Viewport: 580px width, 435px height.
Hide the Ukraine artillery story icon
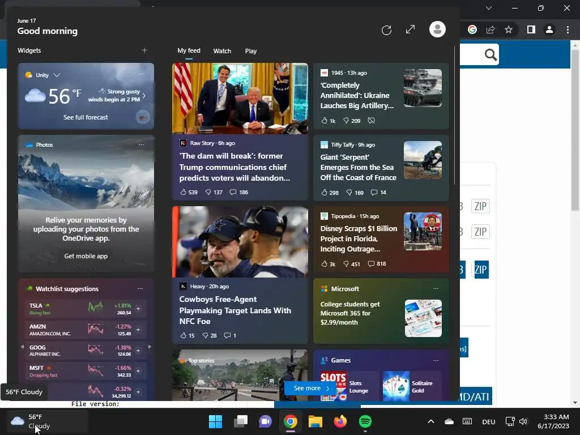[372, 121]
